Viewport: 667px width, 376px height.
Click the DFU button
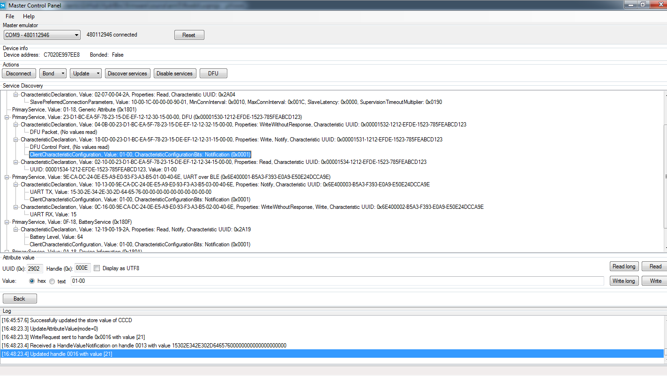[x=213, y=74]
